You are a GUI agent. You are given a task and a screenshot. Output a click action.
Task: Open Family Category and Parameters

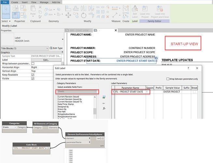coord(23,8)
